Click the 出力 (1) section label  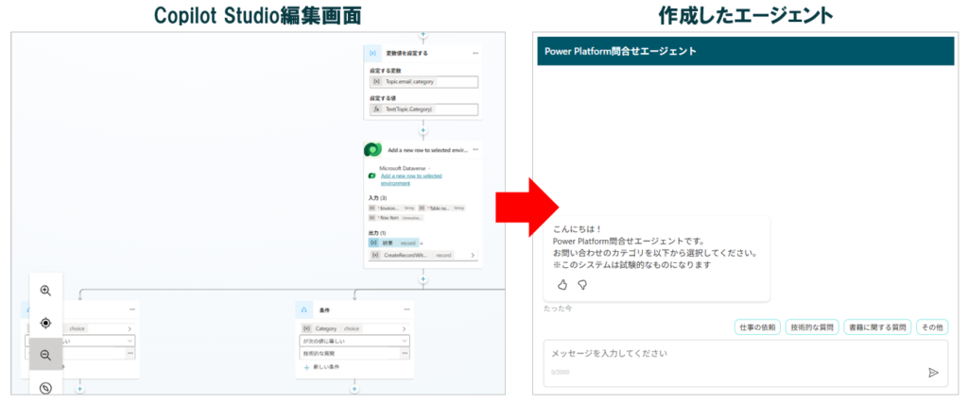tap(376, 233)
